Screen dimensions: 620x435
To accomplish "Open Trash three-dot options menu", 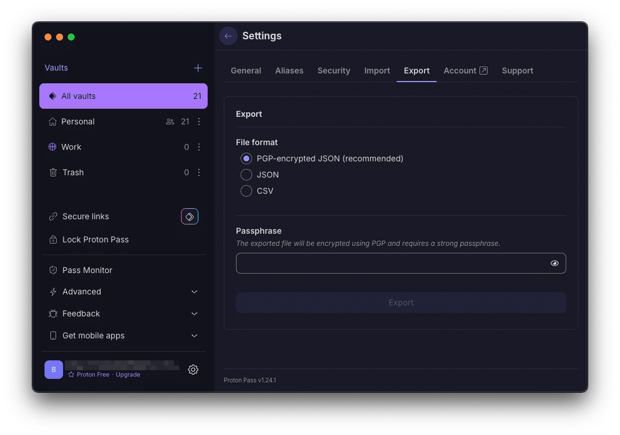I will pos(199,172).
